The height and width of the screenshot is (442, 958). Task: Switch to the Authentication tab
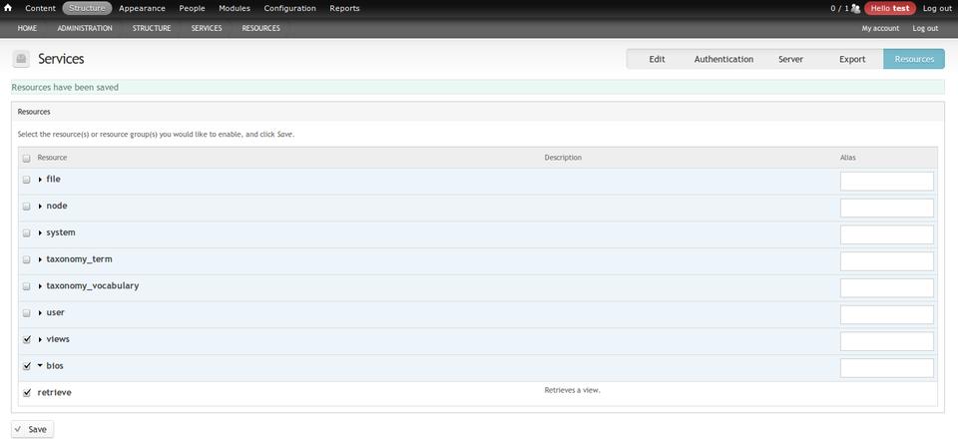[x=723, y=59]
